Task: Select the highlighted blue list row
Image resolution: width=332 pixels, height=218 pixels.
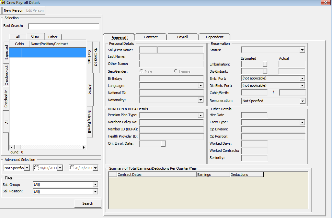Action: pyautogui.click(x=47, y=53)
